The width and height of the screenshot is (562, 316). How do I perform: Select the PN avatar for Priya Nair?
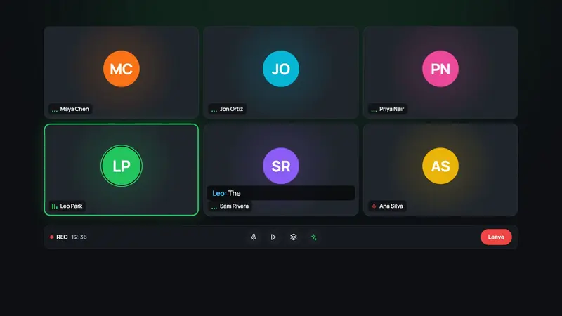440,69
